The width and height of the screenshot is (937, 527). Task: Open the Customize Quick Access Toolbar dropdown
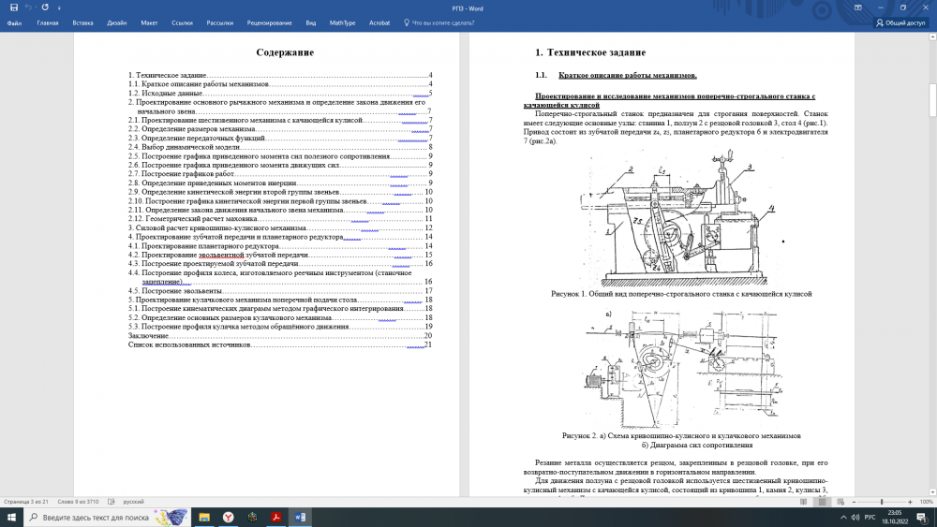click(x=58, y=7)
